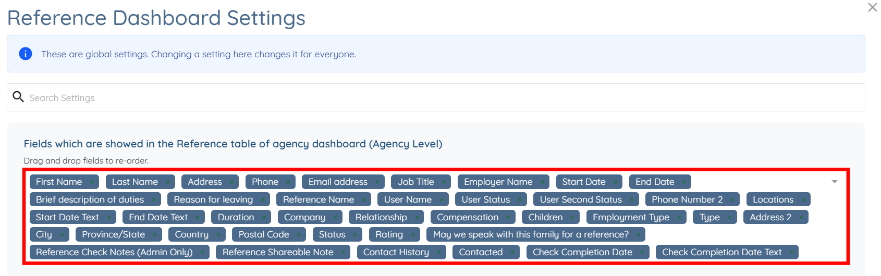Select the Country field tag
Image resolution: width=881 pixels, height=276 pixels.
click(197, 235)
